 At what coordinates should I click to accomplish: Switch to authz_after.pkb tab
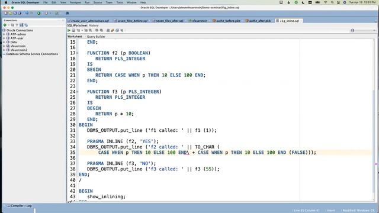[x=259, y=21]
